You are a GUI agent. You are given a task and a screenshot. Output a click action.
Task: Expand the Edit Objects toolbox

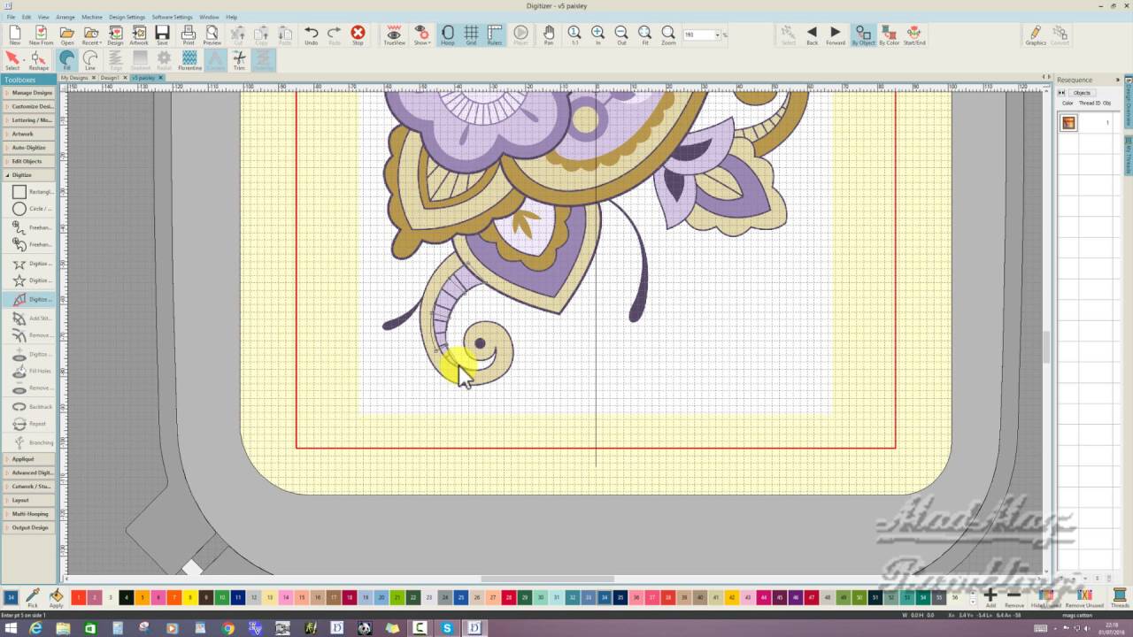28,161
